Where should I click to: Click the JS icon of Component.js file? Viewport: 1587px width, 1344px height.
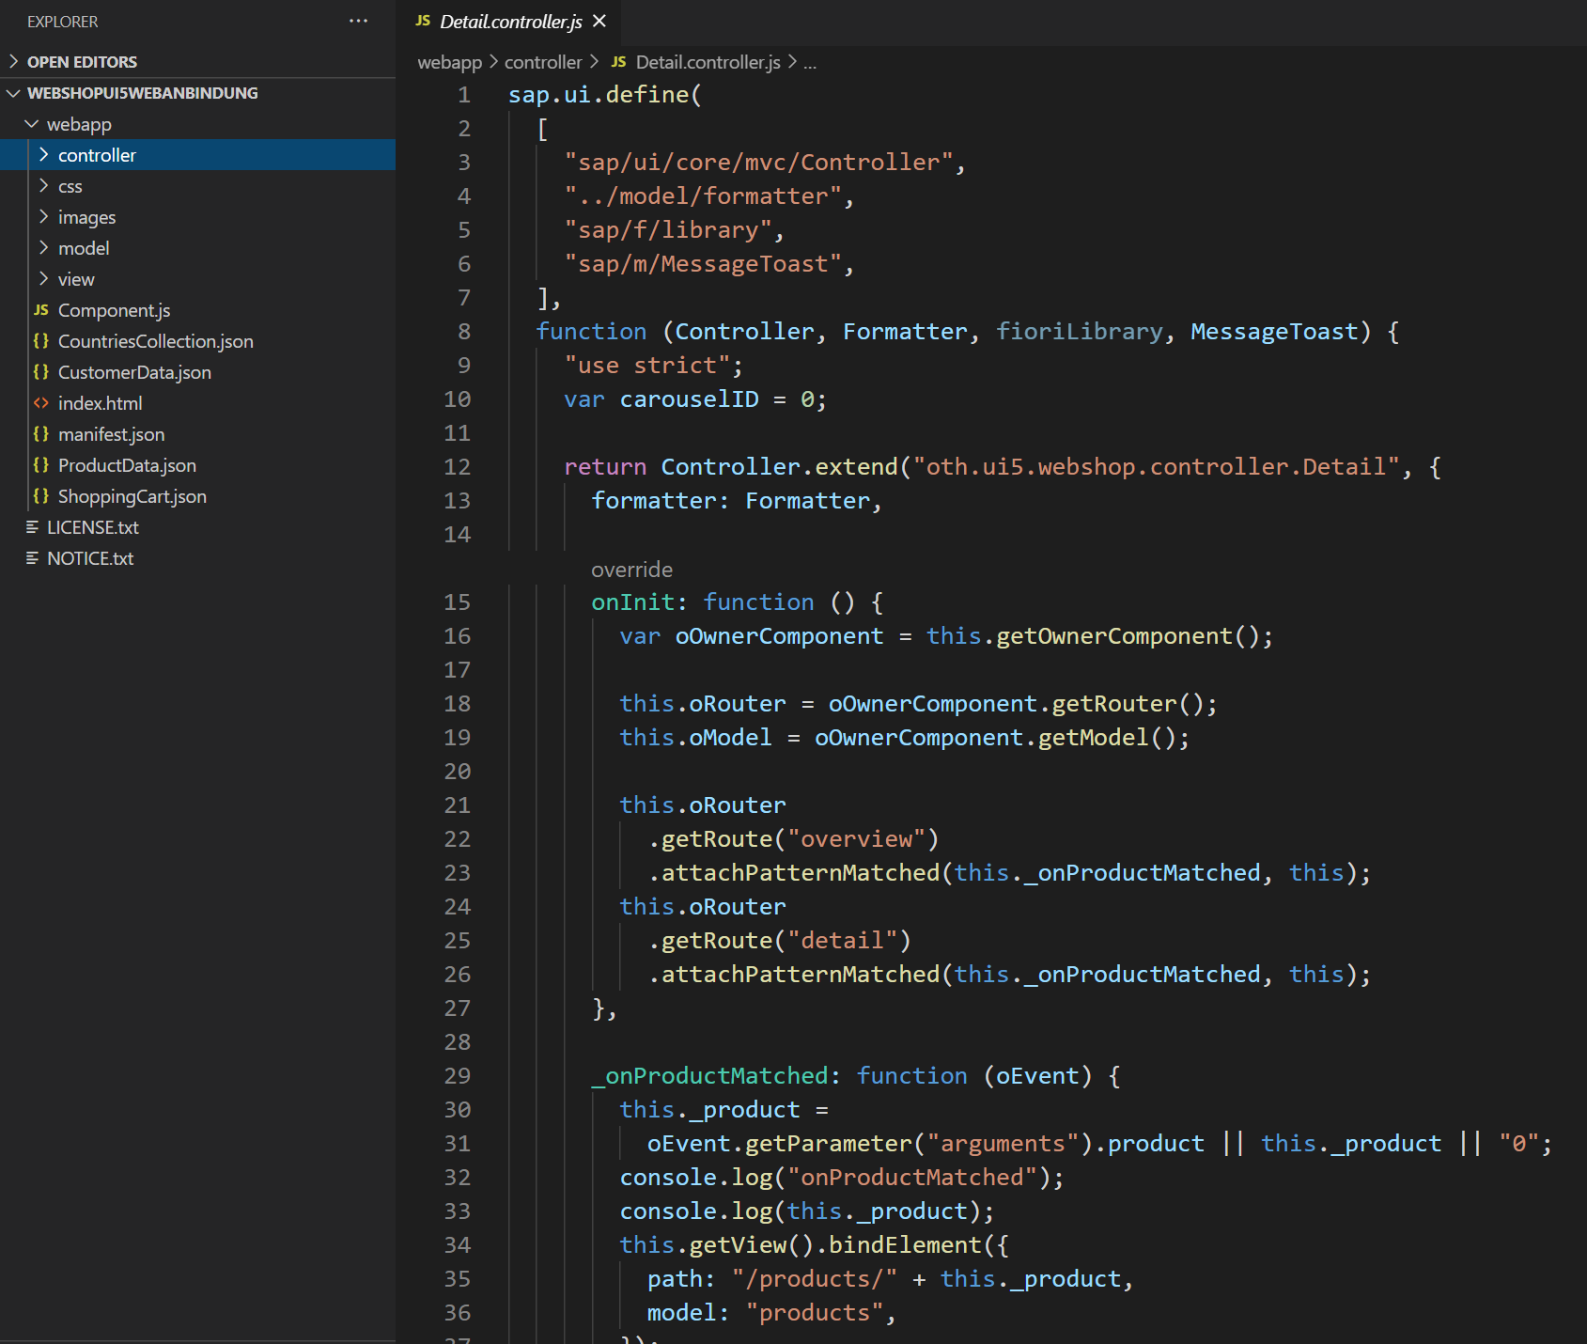(41, 310)
